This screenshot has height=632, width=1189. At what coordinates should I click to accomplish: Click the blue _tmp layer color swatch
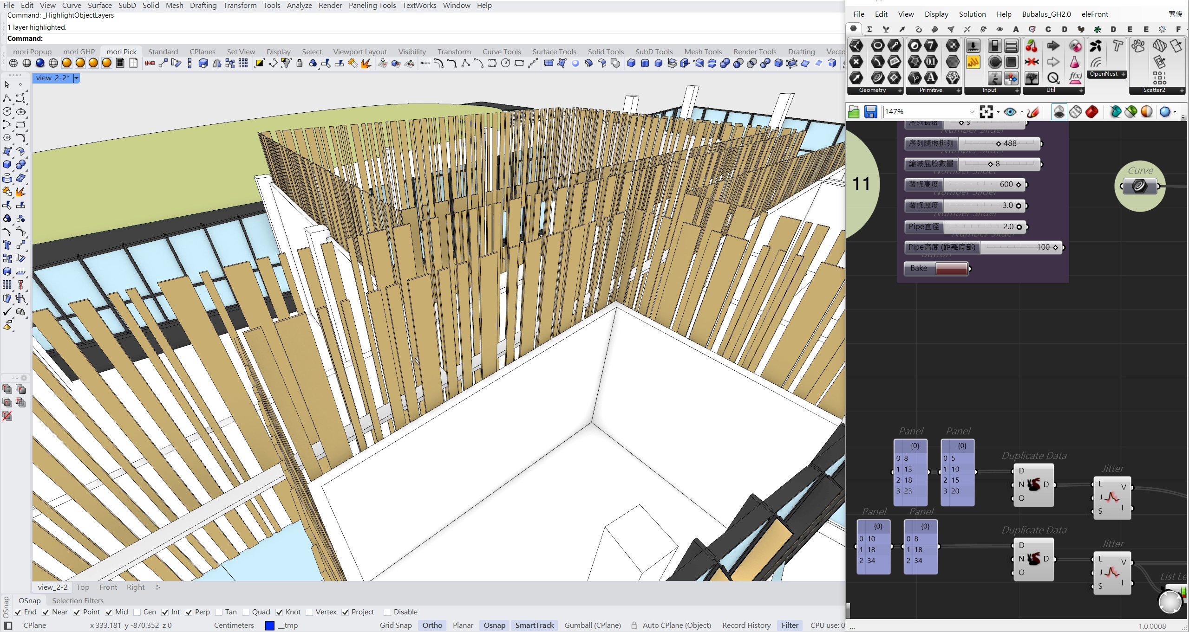click(269, 626)
